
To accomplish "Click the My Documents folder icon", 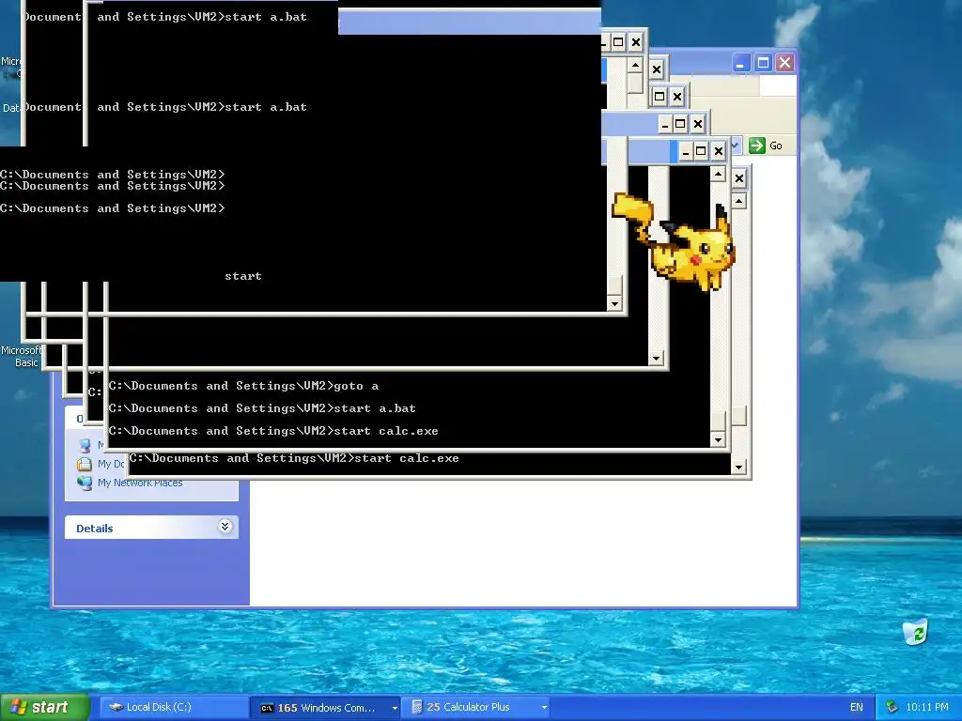I will 84,464.
